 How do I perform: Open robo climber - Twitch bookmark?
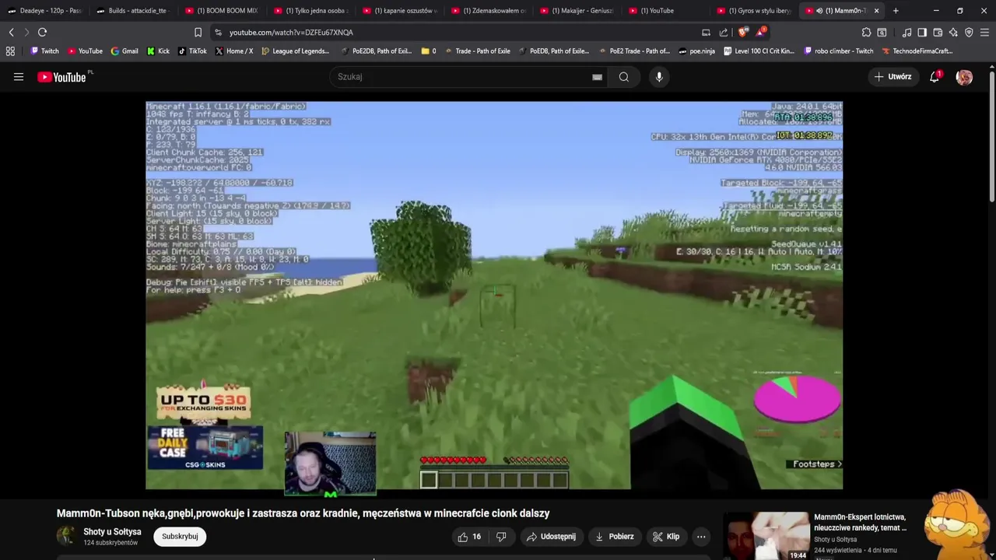pos(838,51)
